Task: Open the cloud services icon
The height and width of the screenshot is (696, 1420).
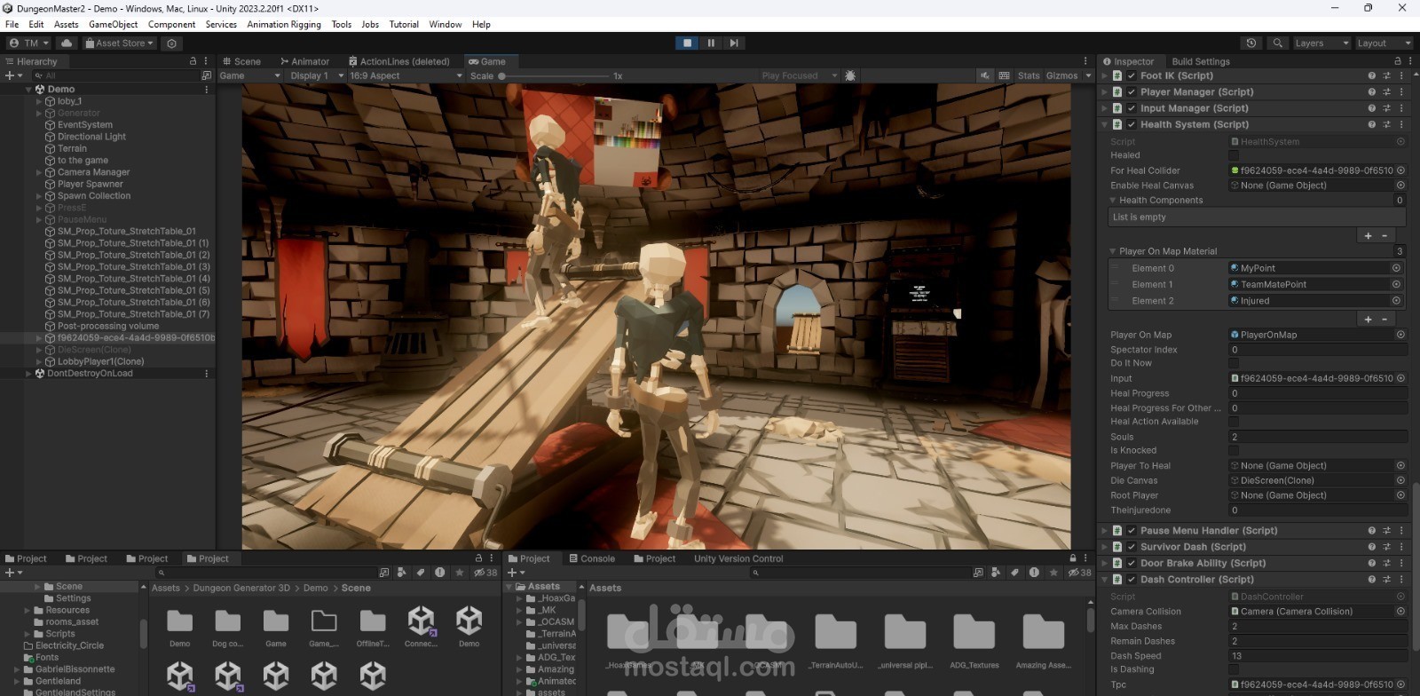Action: coord(67,43)
